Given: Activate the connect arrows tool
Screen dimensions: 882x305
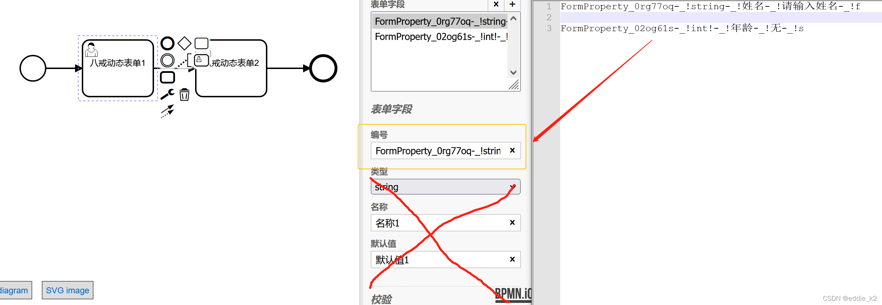Looking at the screenshot, I should (x=167, y=111).
